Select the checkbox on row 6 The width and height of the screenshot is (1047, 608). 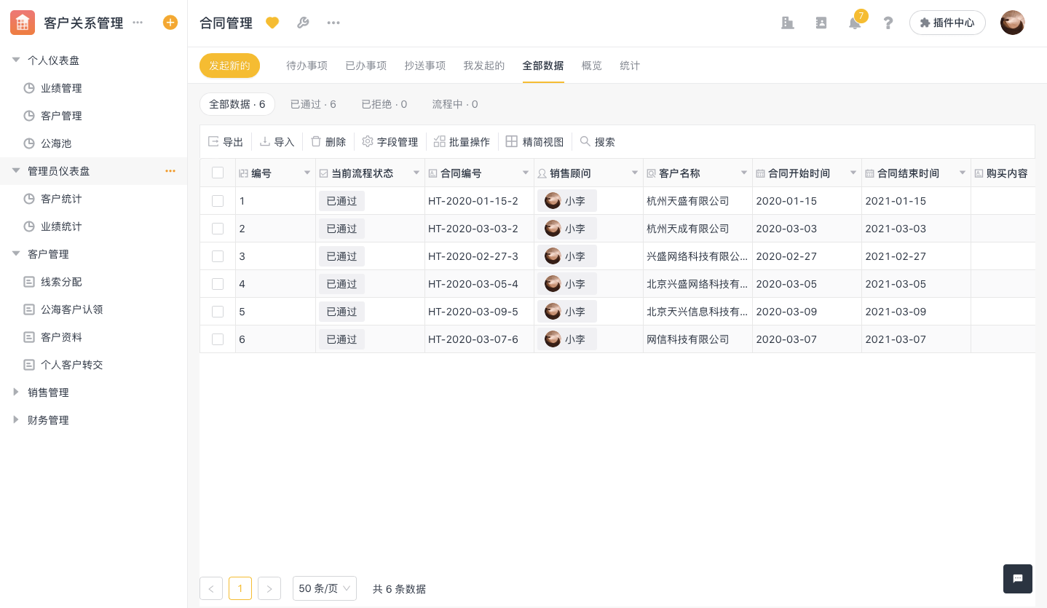click(218, 339)
